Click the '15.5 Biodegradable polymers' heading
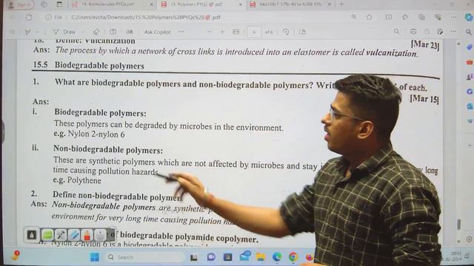This screenshot has height=266, width=474. [x=89, y=65]
